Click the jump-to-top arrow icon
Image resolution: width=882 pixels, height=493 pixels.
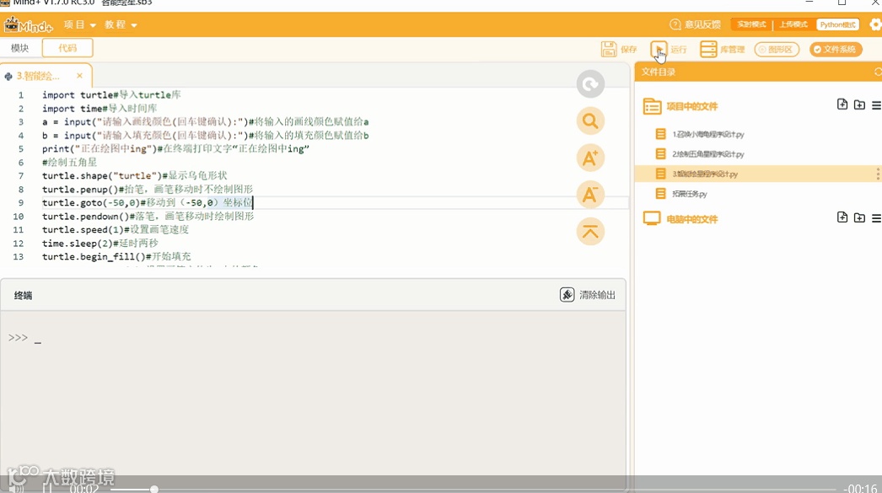(590, 232)
